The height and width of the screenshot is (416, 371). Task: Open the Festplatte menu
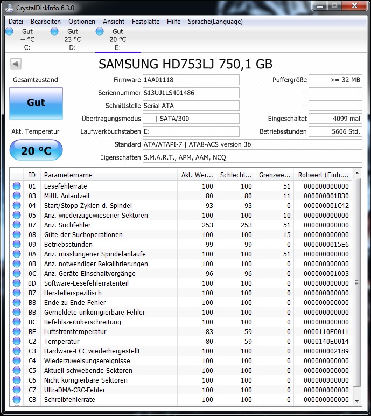pos(145,22)
